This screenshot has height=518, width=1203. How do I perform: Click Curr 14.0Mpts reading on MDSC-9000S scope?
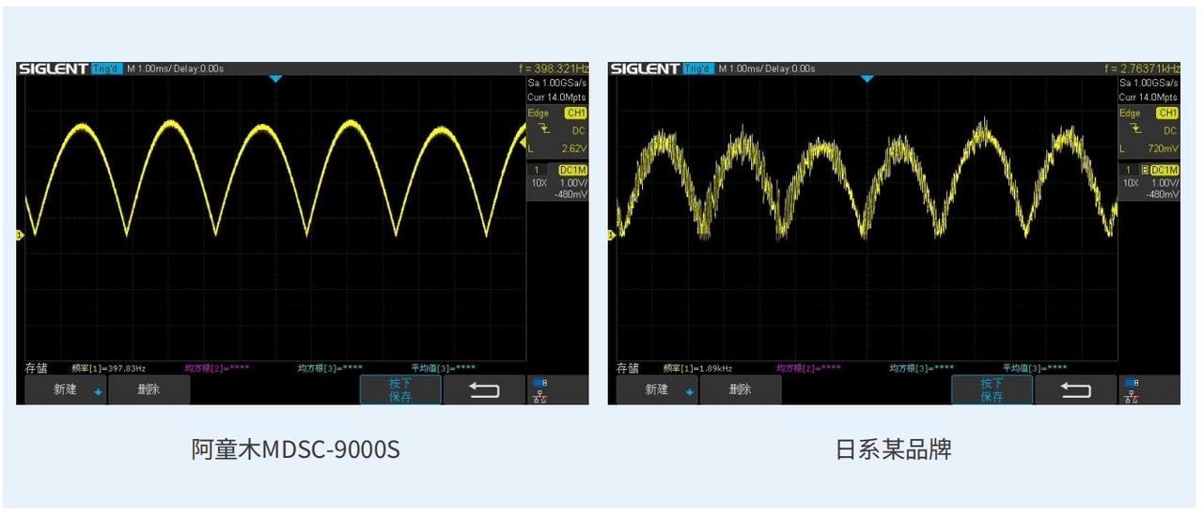tap(556, 98)
